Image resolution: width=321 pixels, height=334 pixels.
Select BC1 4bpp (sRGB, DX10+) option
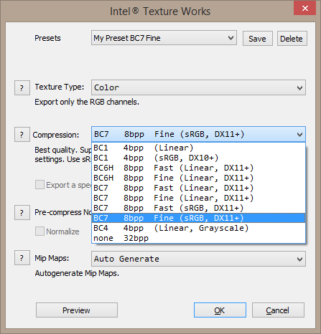(x=198, y=158)
